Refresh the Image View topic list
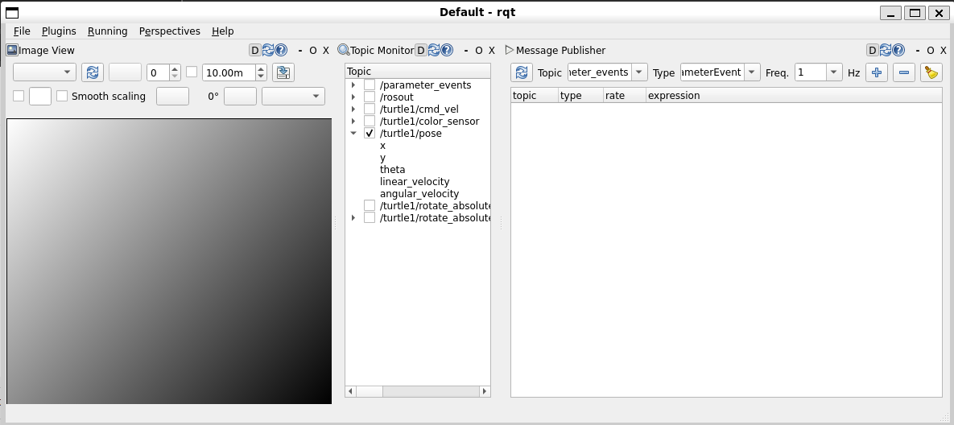The height and width of the screenshot is (425, 954). coord(93,72)
